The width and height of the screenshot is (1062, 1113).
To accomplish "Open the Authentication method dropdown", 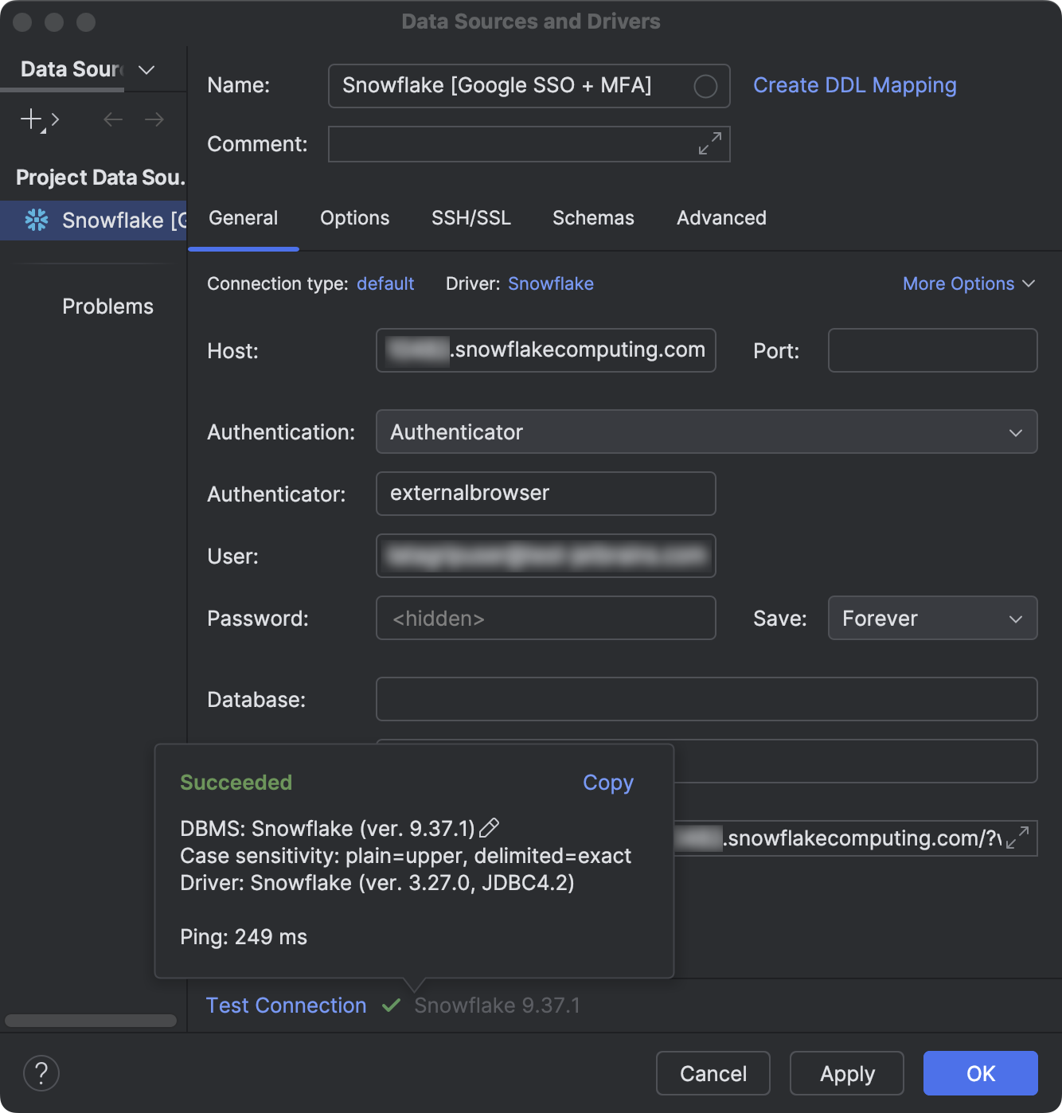I will [x=1015, y=432].
